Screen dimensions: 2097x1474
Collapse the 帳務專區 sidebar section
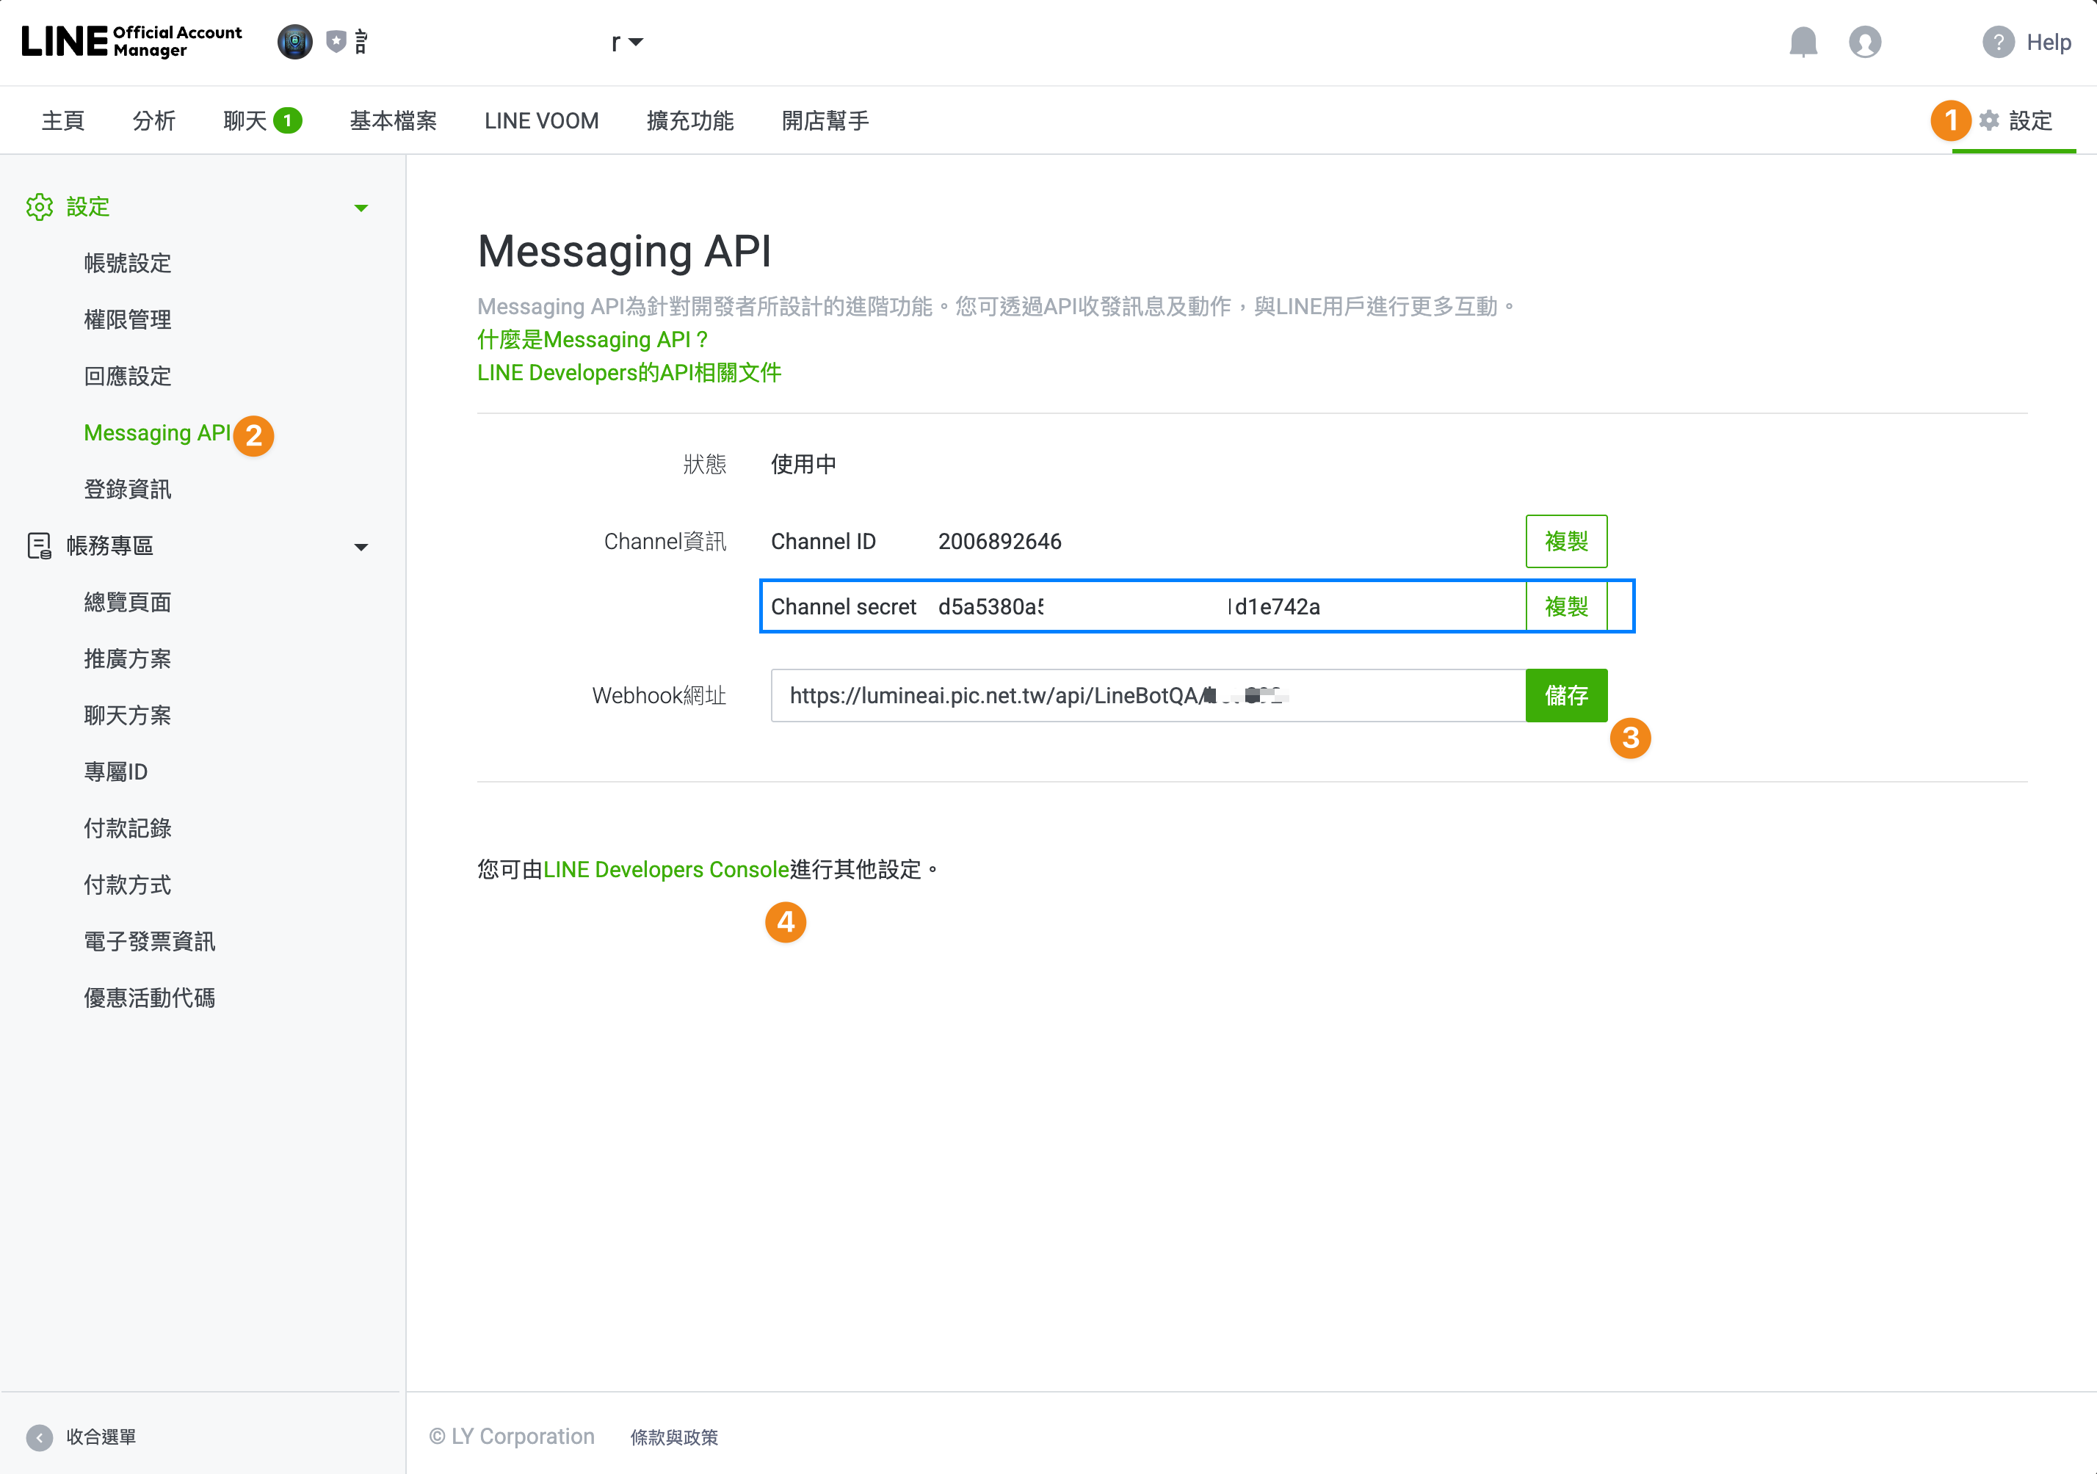click(362, 547)
